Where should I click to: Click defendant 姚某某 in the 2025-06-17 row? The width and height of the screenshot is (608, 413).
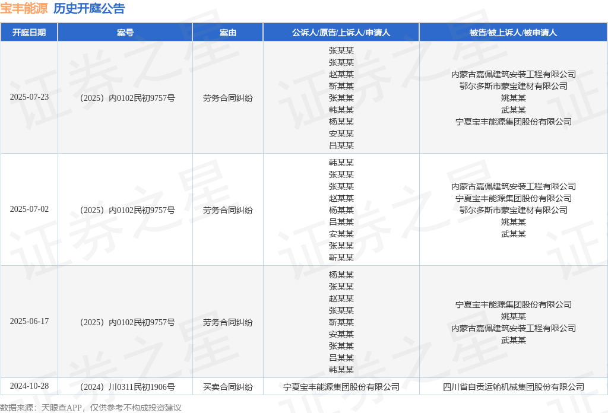[514, 316]
